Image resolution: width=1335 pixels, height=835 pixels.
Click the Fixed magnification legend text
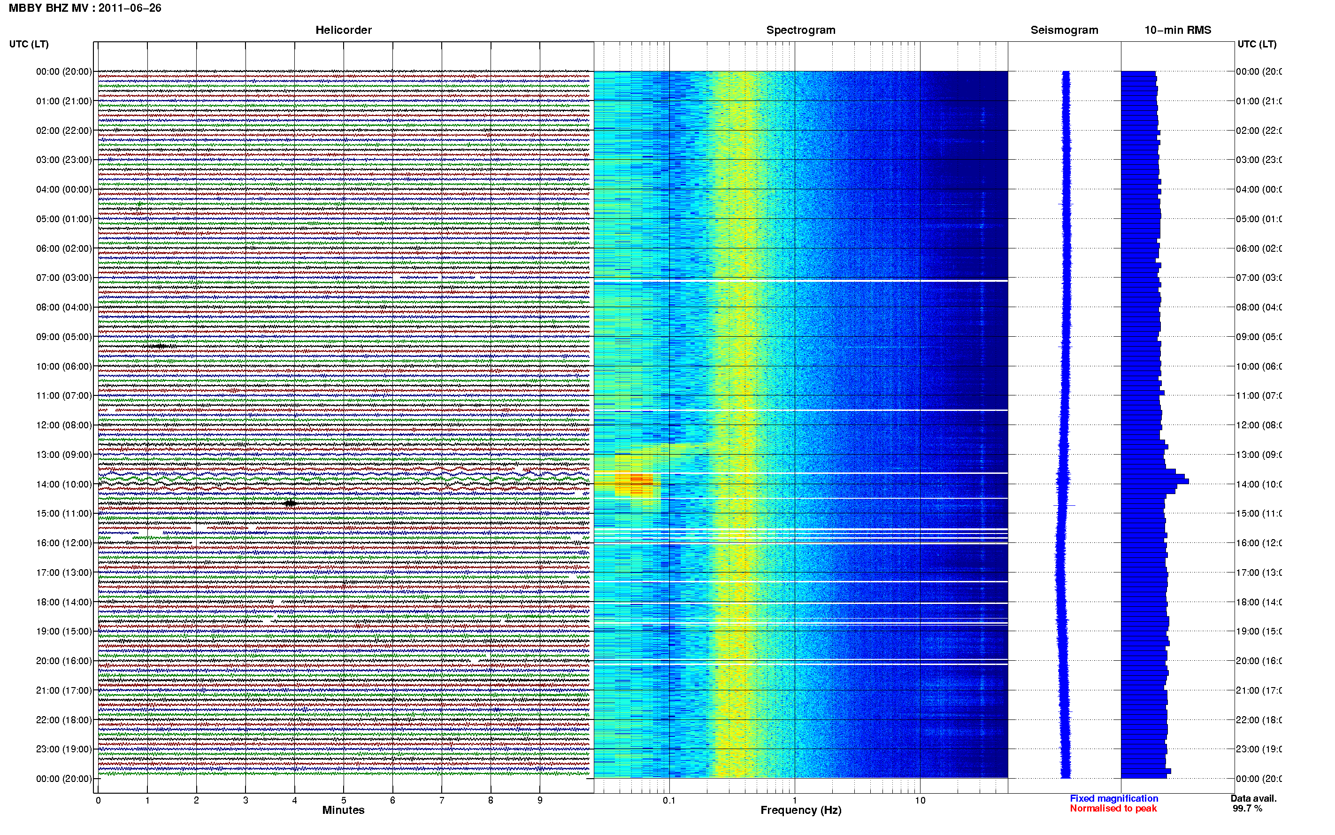pos(1114,798)
